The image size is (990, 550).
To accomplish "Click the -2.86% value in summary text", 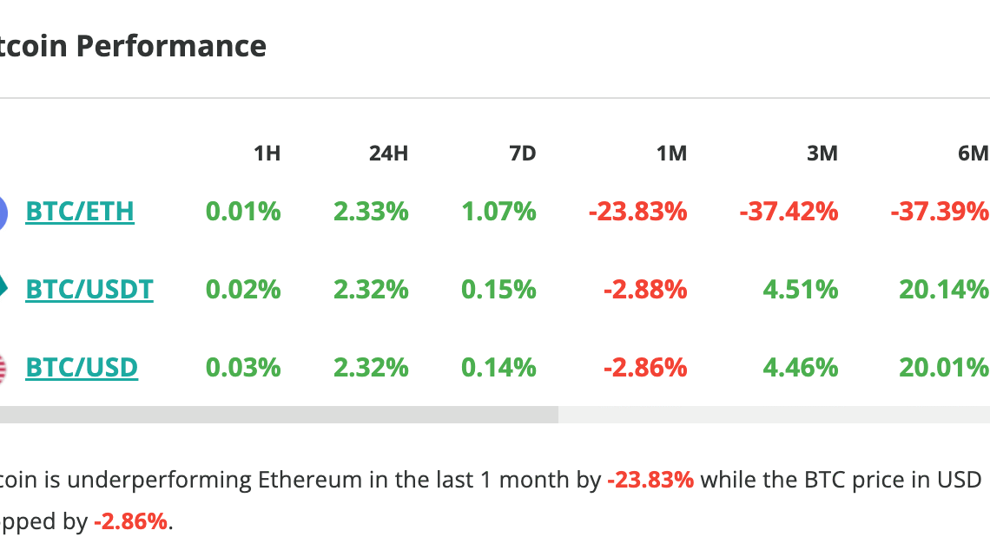I will (x=129, y=521).
